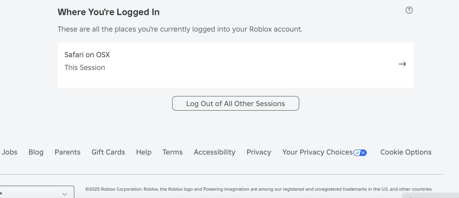The width and height of the screenshot is (459, 198).
Task: Open the Help footer link
Action: point(144,152)
